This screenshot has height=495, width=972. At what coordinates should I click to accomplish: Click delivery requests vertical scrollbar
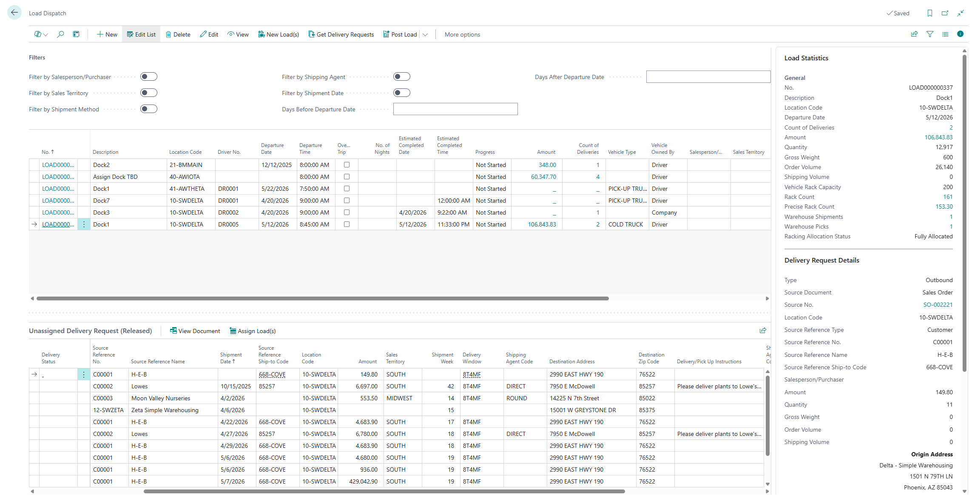click(767, 416)
